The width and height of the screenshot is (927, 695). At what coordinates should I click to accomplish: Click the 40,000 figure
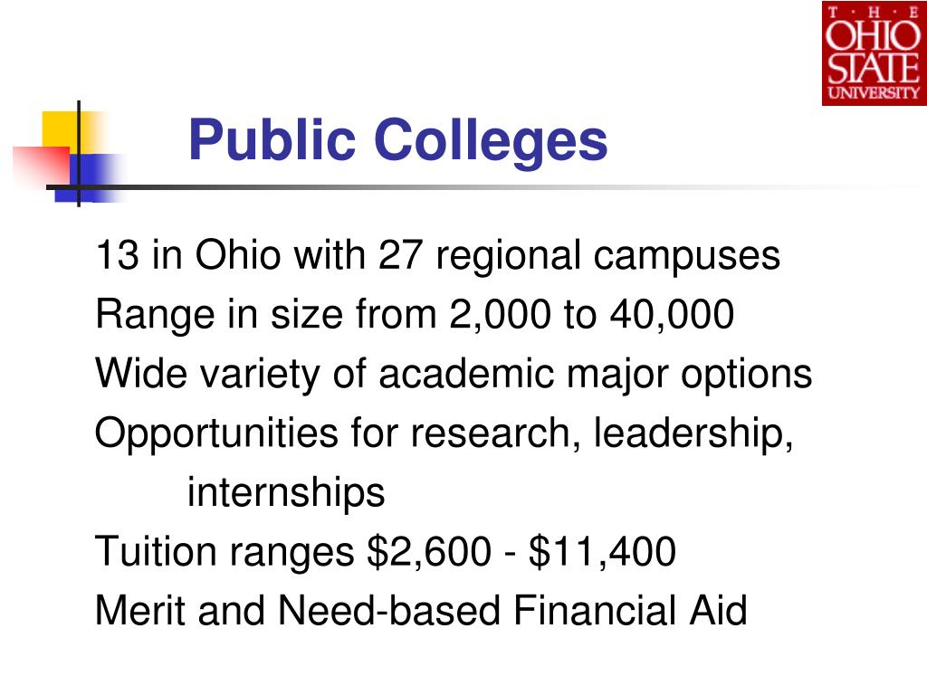[x=673, y=315]
